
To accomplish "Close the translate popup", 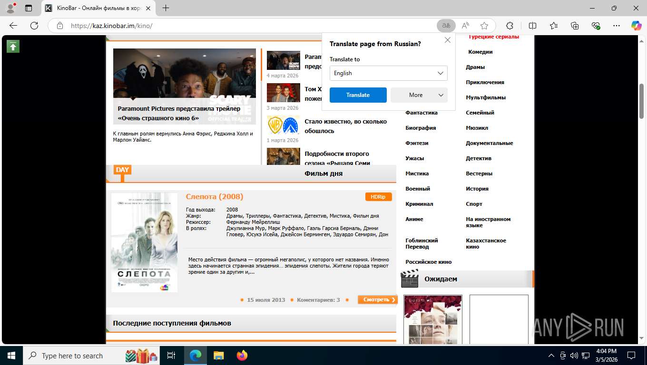I will [447, 40].
